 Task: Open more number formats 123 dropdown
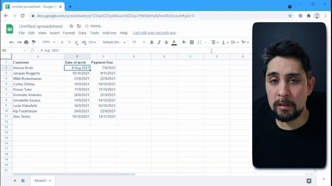click(x=92, y=42)
